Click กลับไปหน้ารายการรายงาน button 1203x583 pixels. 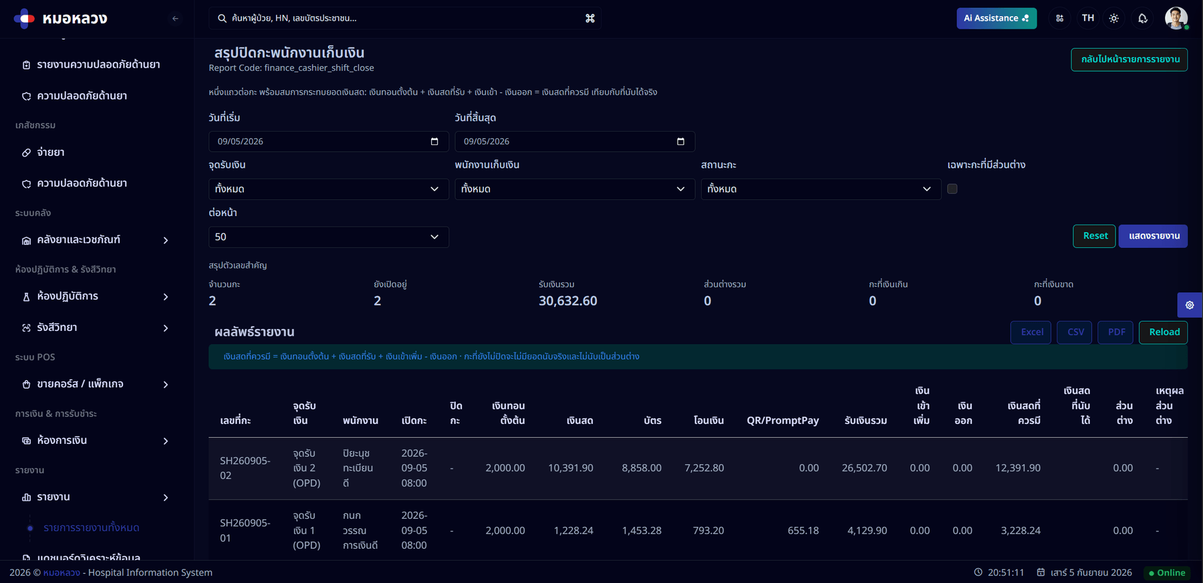(x=1129, y=60)
